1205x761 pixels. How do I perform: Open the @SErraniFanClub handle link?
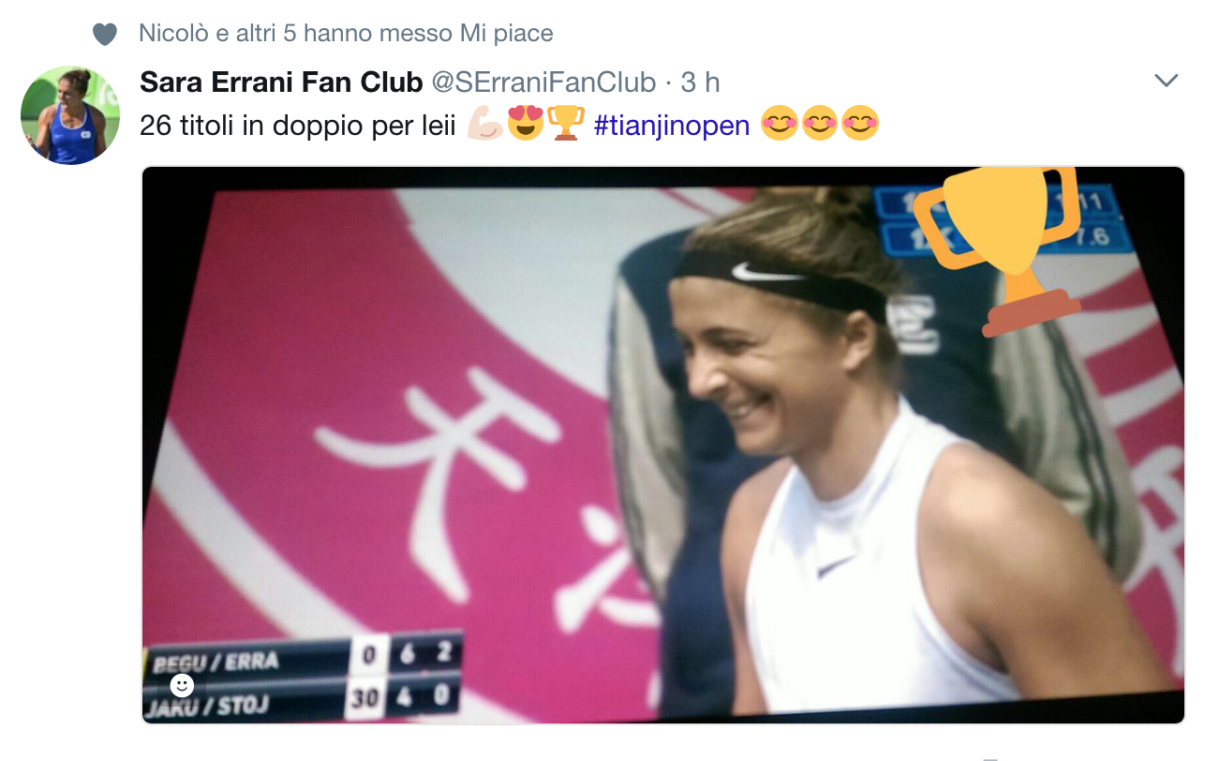tap(543, 82)
